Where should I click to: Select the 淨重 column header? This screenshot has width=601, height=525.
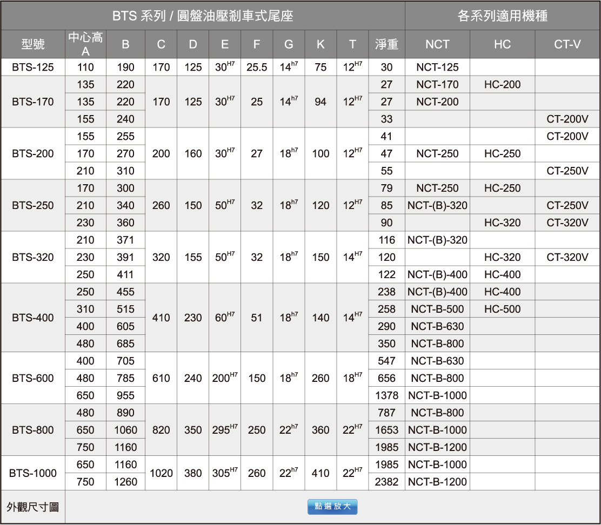tap(386, 44)
